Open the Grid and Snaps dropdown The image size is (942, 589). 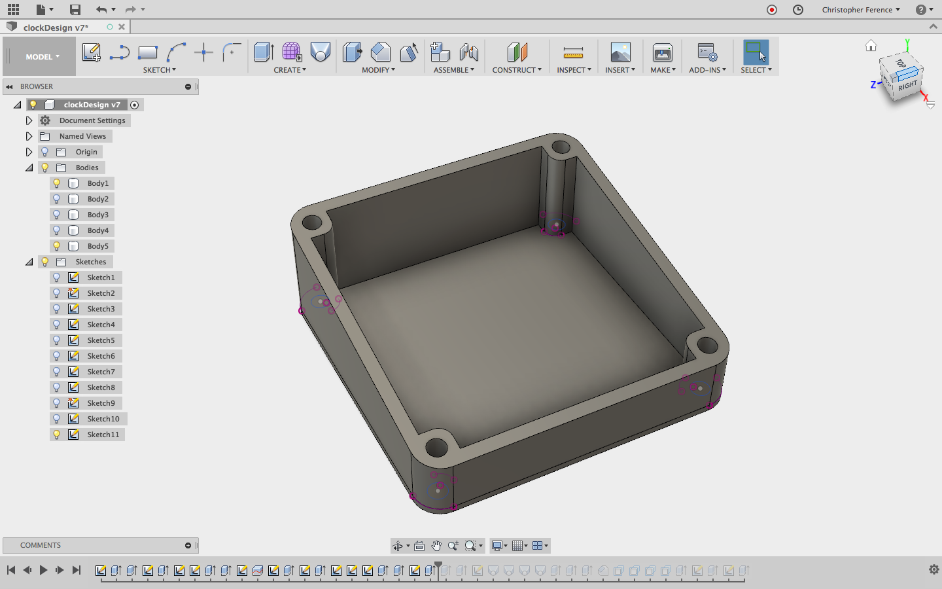tap(521, 546)
